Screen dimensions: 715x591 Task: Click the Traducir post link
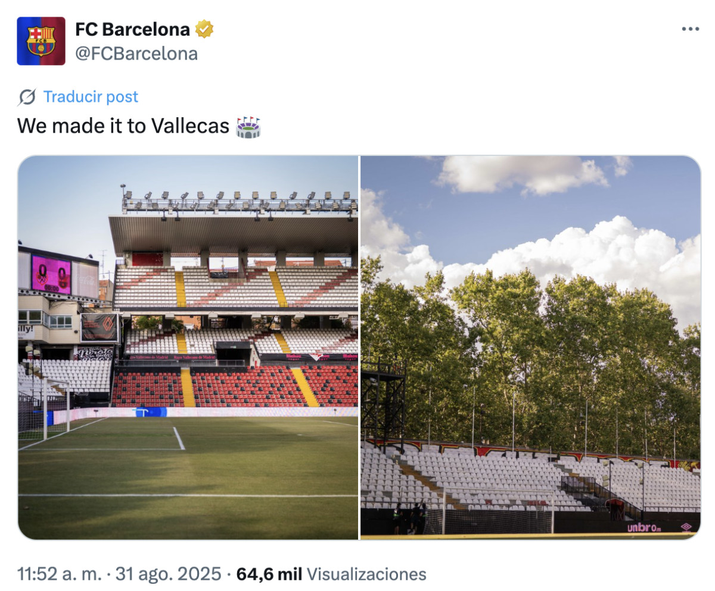91,97
